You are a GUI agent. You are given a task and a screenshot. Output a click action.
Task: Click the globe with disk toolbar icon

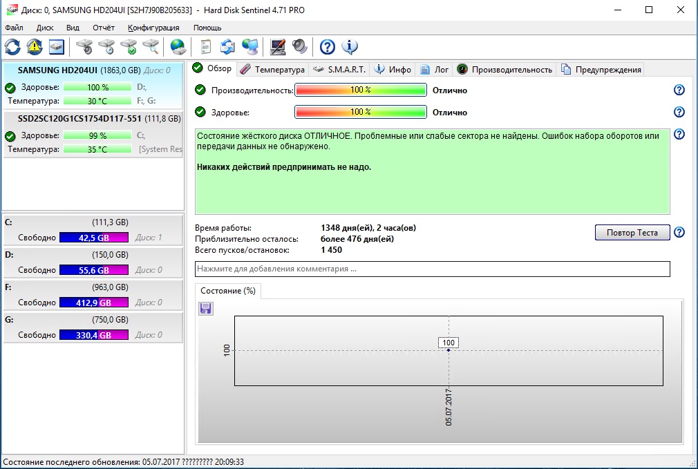[178, 47]
